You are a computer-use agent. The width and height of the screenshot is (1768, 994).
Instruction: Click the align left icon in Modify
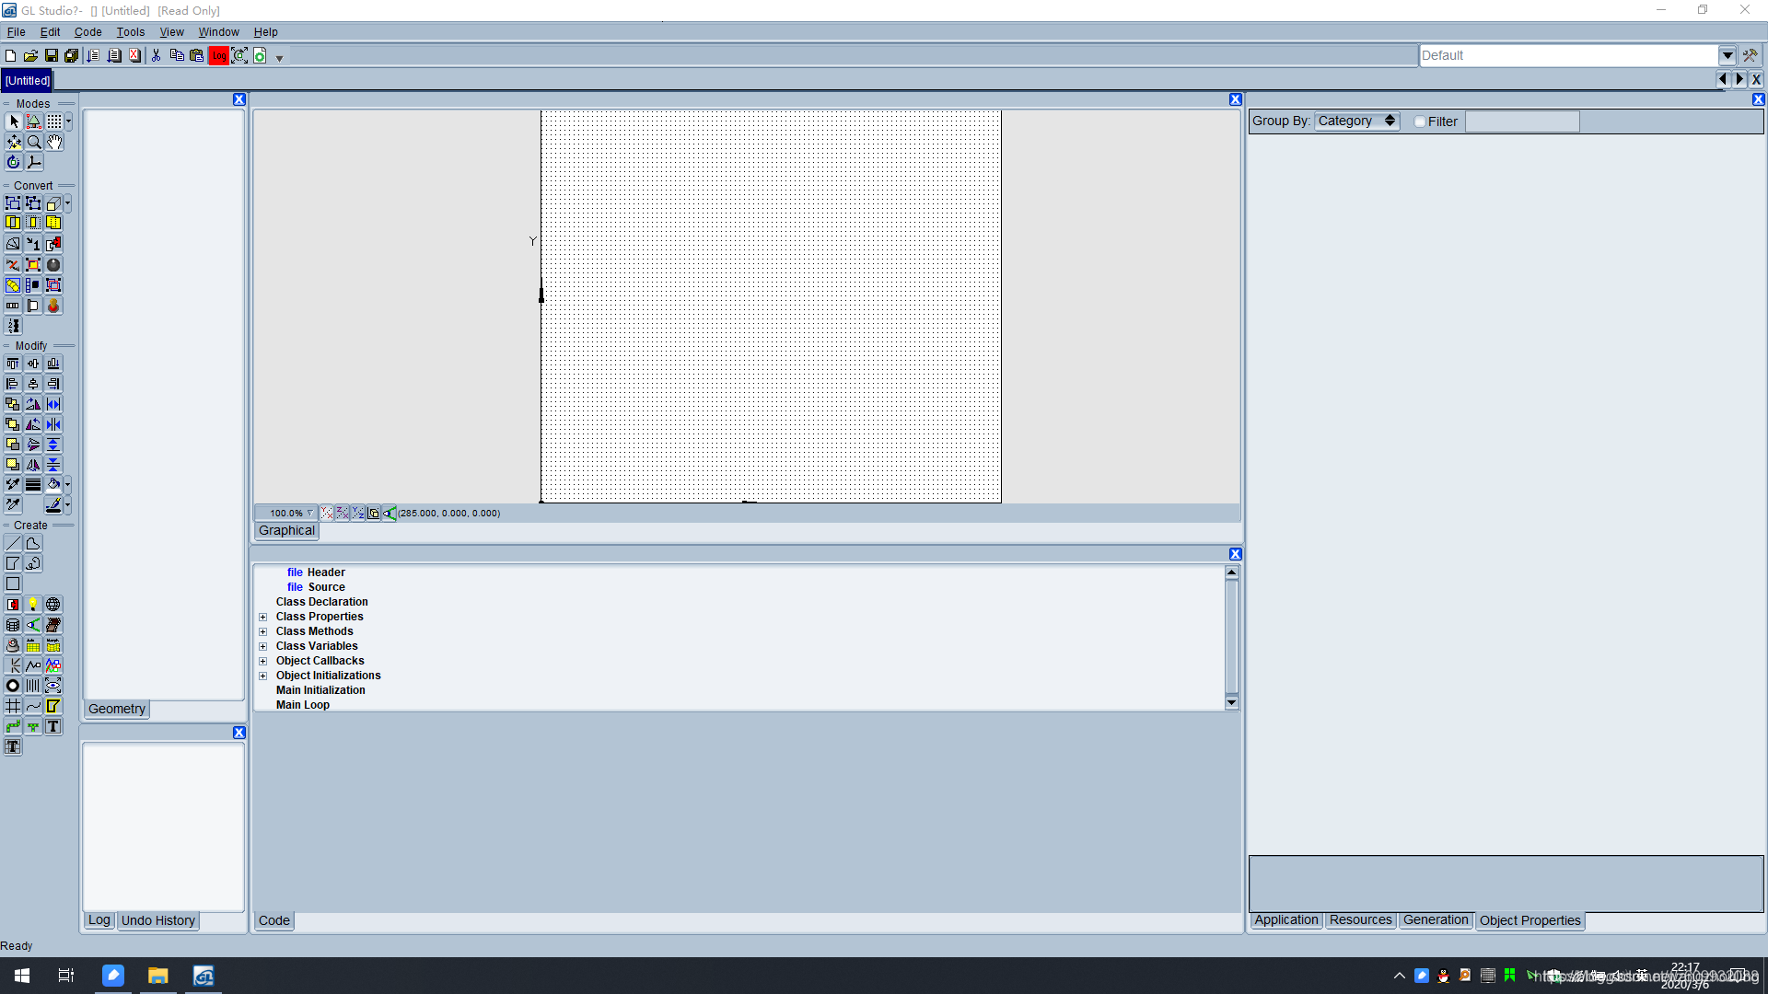[x=14, y=384]
